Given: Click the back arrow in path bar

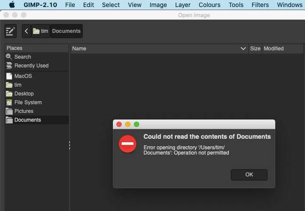Looking at the screenshot, I should (26, 31).
